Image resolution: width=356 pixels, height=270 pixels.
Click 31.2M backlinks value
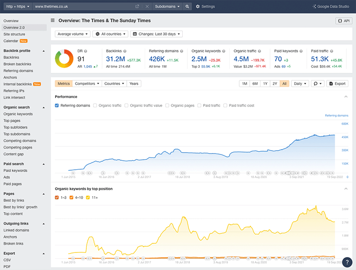point(115,59)
